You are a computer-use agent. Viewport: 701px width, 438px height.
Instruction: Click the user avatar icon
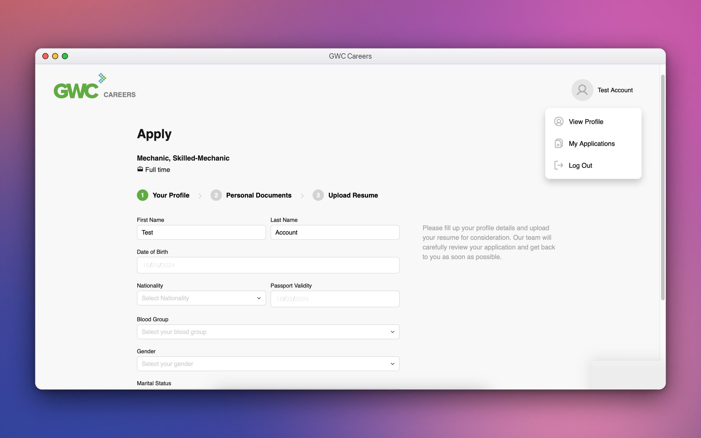[x=582, y=90]
